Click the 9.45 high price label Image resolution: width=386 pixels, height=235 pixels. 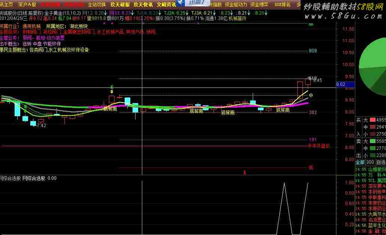(x=317, y=80)
